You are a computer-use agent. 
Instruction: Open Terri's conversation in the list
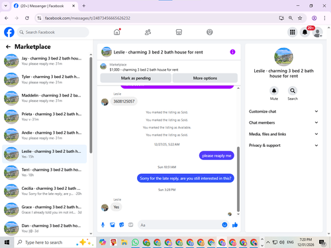[44, 173]
